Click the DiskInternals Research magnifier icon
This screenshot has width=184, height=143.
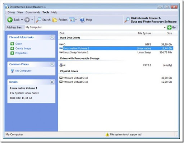[x=127, y=20]
